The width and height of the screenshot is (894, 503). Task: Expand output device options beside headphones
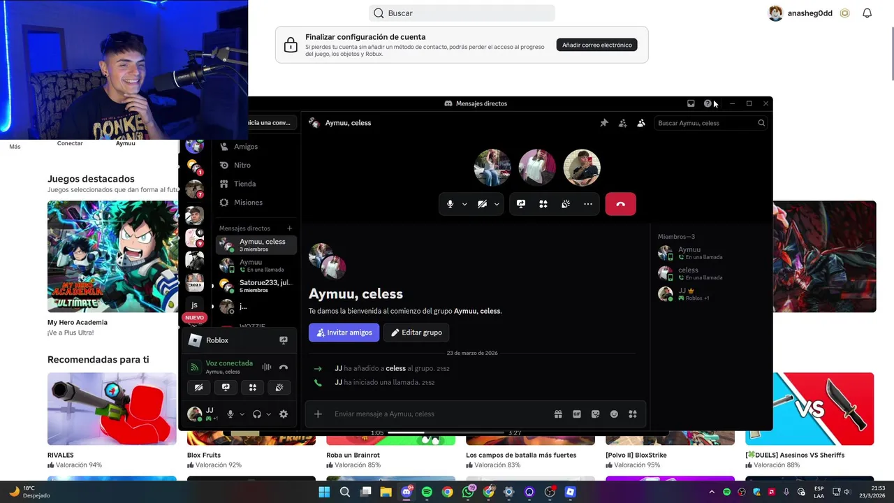coord(268,414)
